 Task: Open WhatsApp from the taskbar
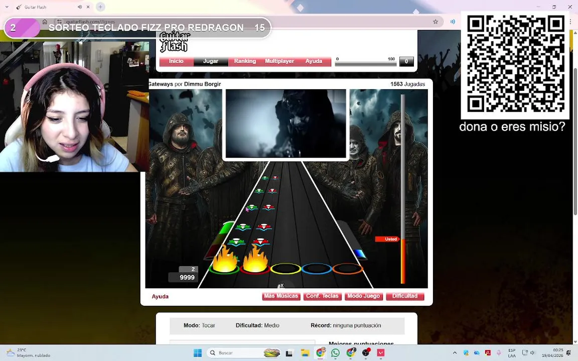tap(335, 353)
